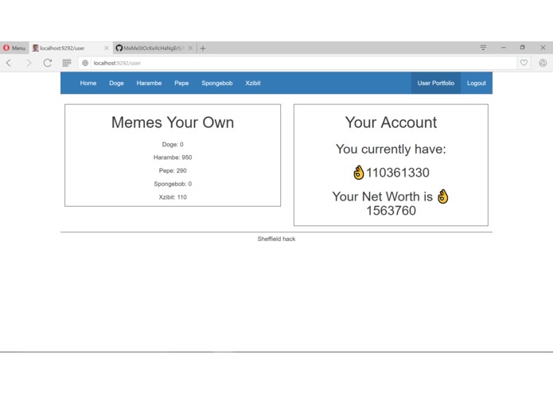Navigate to the Pepe page
This screenshot has width=553, height=393.
click(x=181, y=84)
